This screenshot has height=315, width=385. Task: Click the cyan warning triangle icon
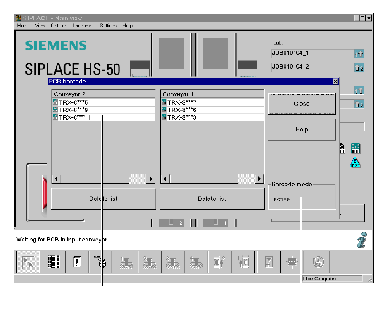pos(355,162)
